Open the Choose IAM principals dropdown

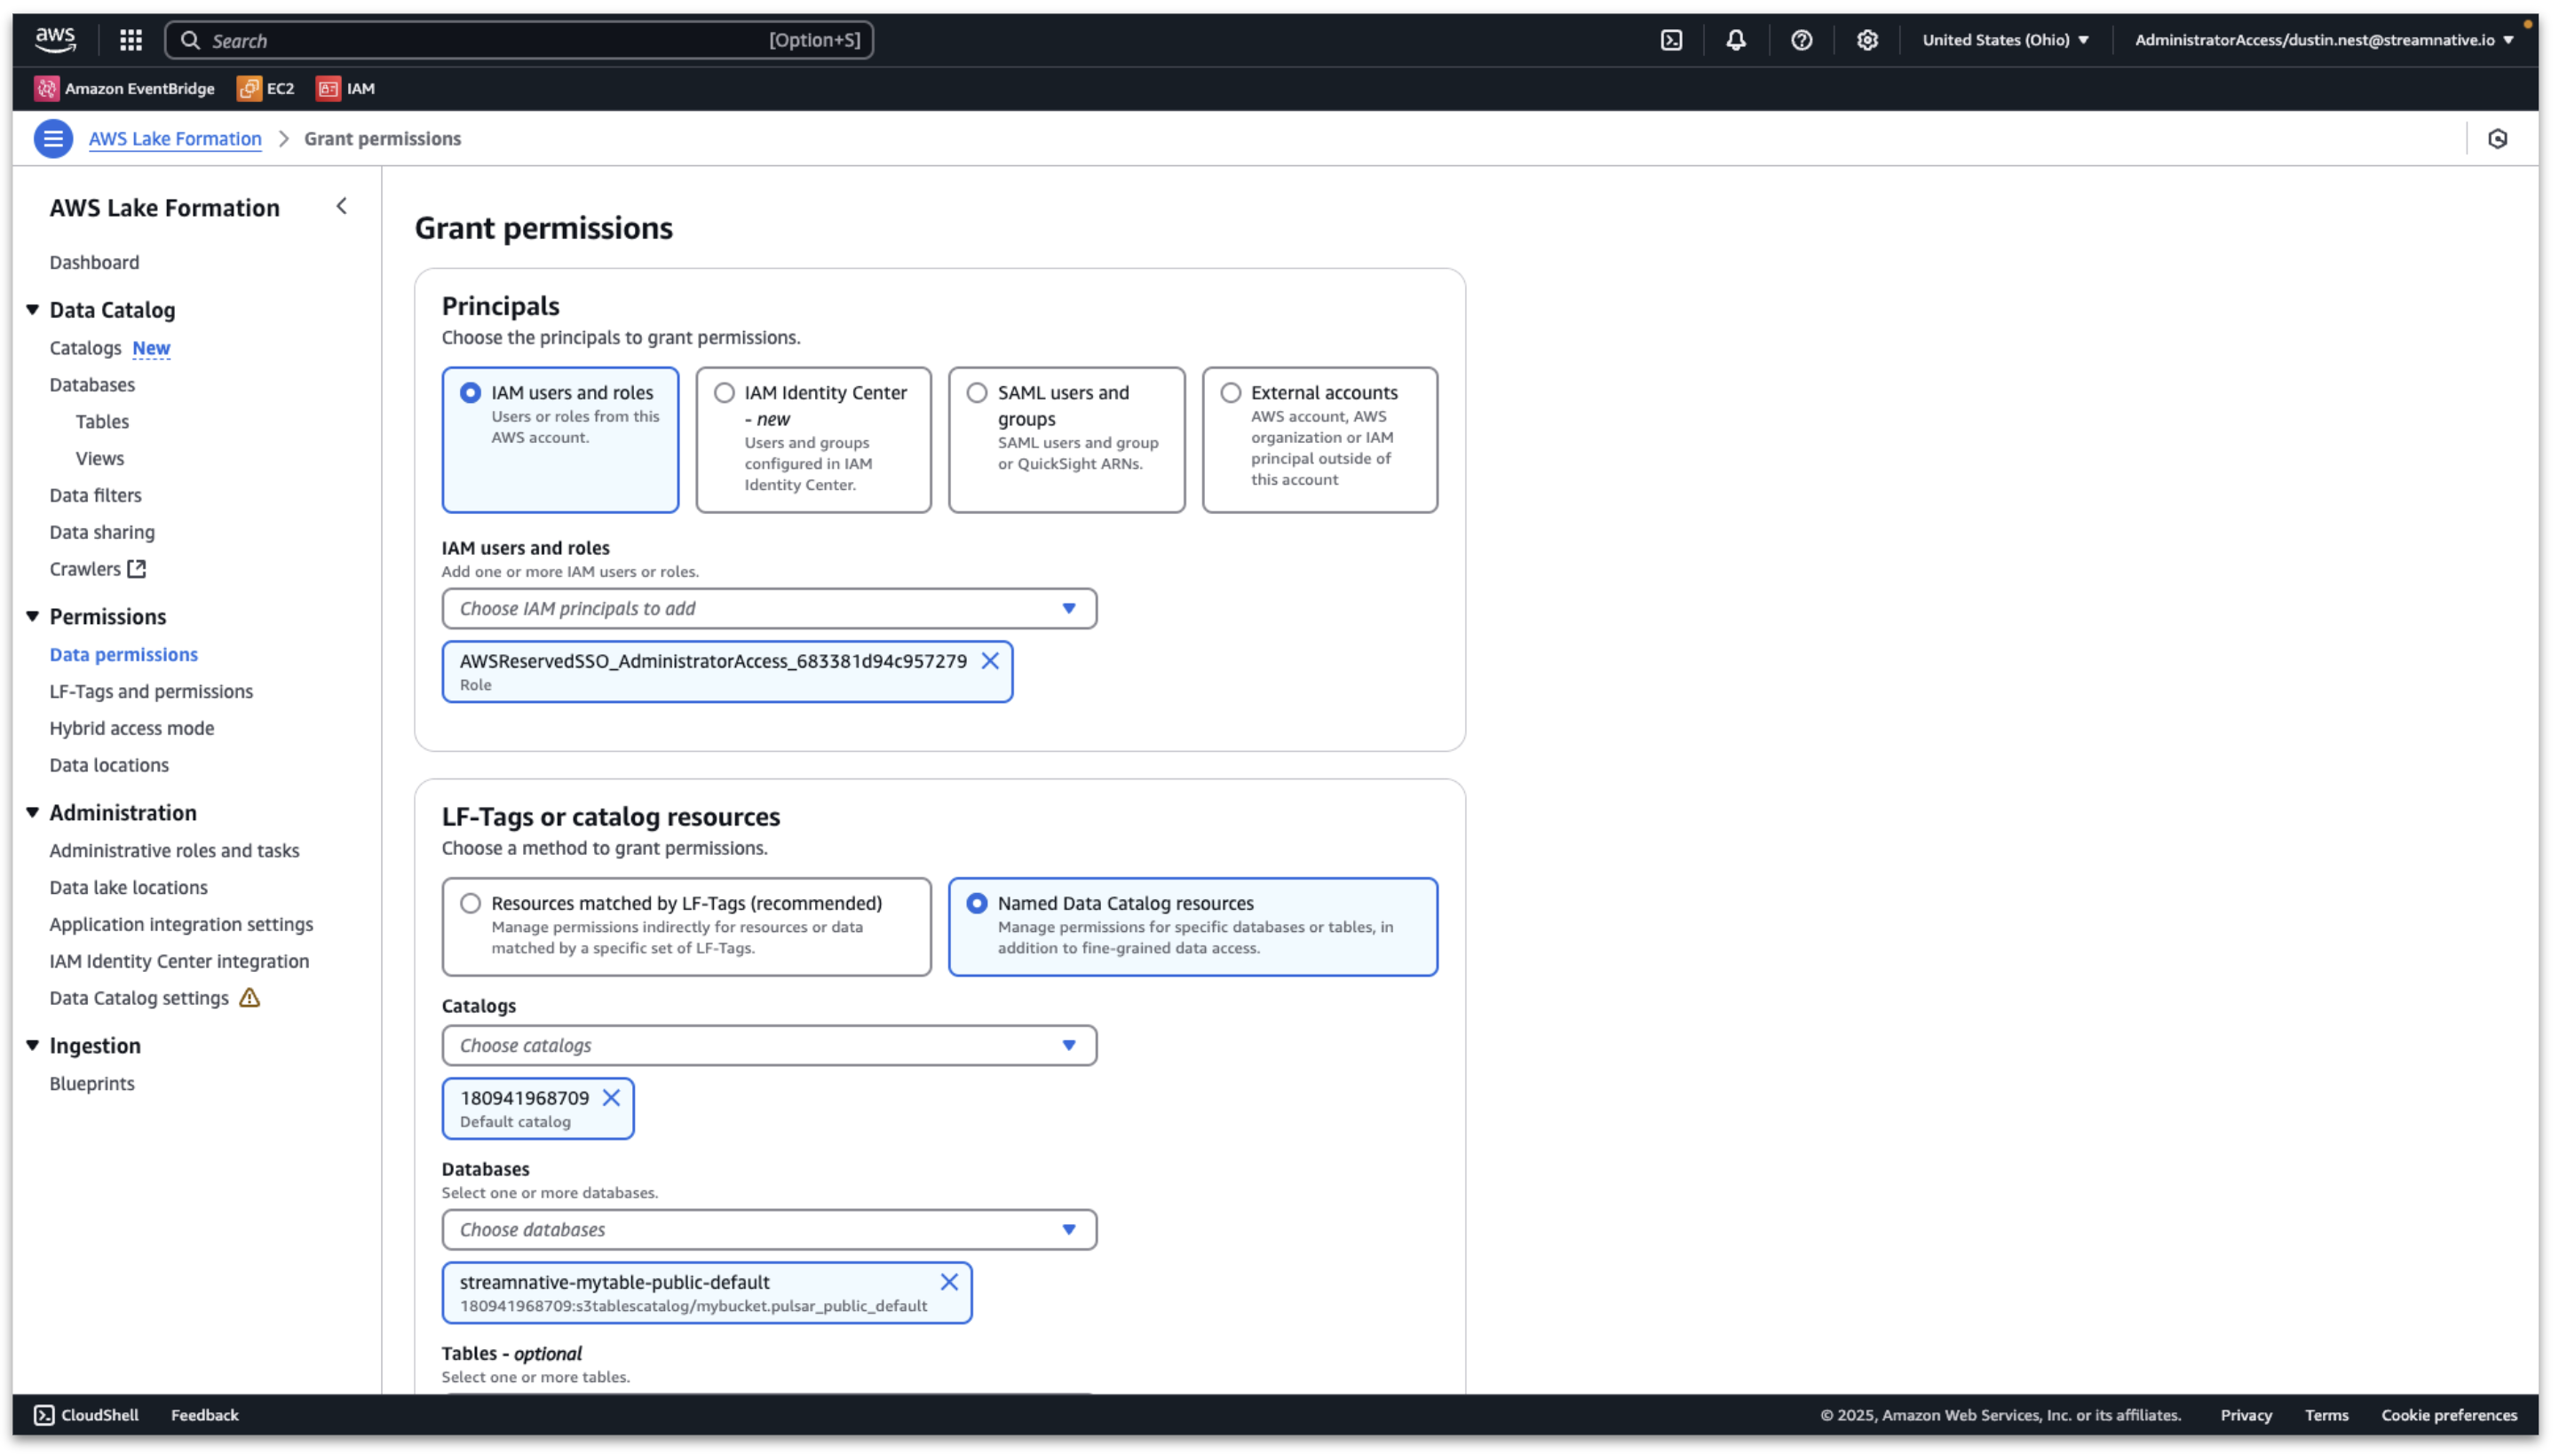point(768,609)
